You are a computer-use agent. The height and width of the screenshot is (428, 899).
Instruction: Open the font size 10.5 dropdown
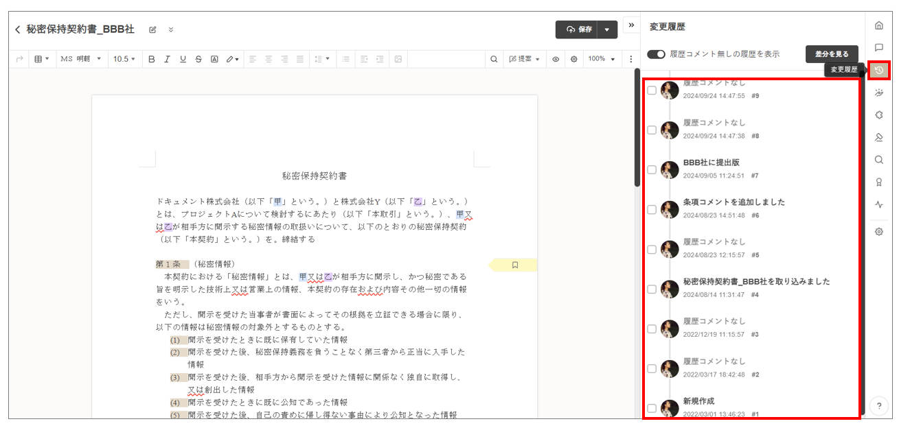[x=124, y=60]
